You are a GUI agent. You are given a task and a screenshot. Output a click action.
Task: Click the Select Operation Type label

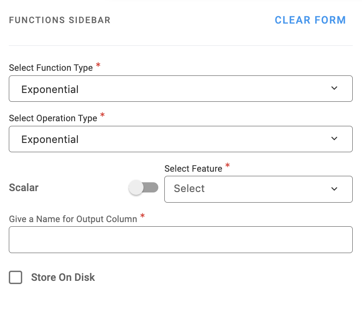(x=53, y=118)
